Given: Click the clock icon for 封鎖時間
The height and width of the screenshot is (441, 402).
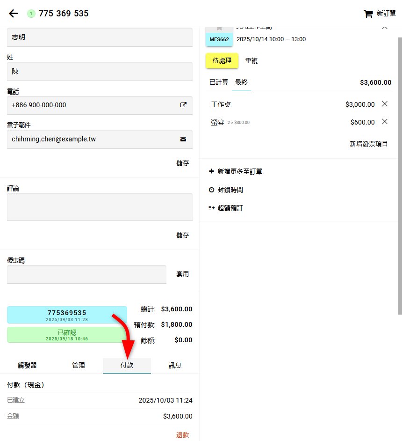Looking at the screenshot, I should click(211, 190).
